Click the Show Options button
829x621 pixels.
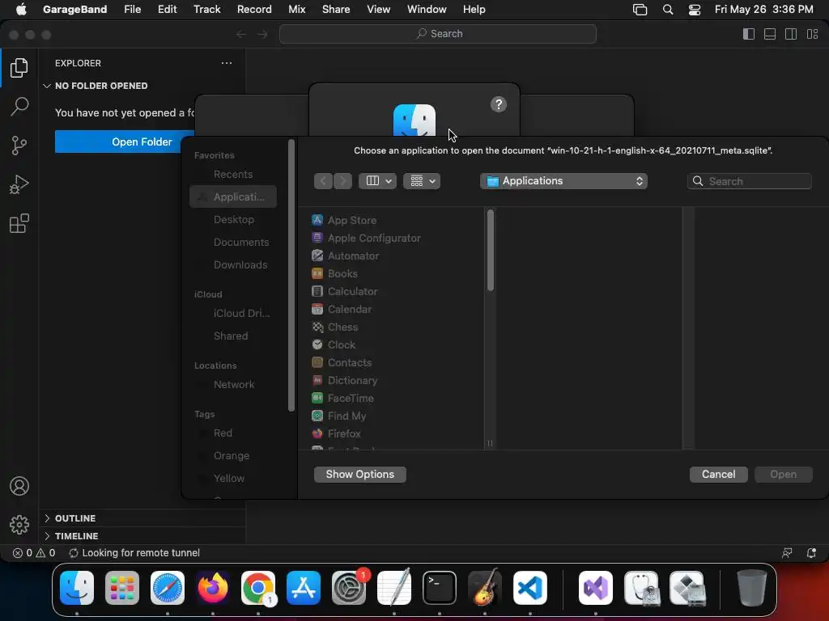click(360, 474)
